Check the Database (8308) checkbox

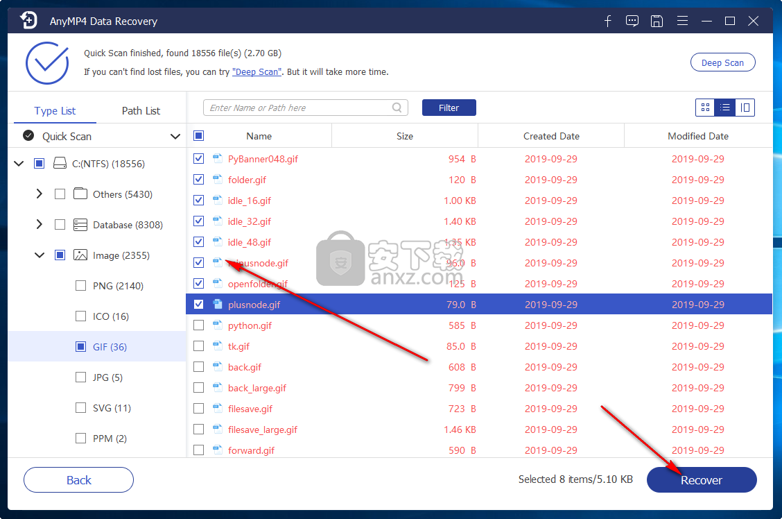tap(60, 225)
